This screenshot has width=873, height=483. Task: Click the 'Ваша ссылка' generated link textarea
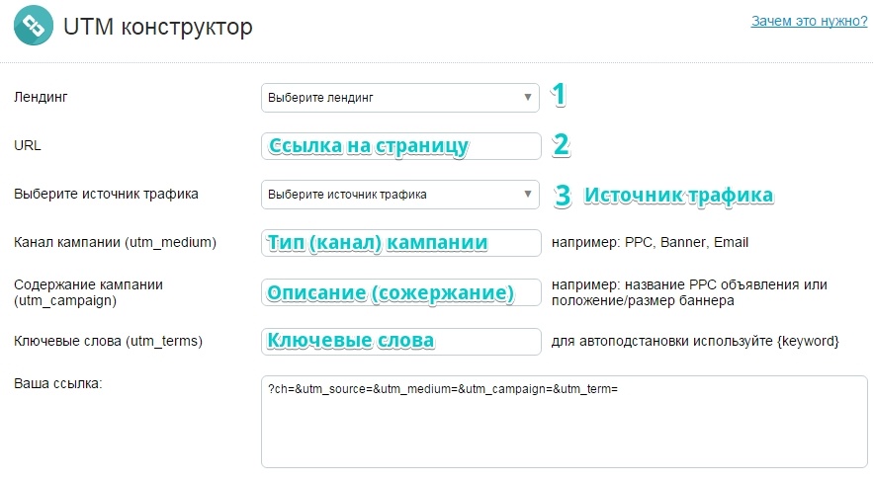click(564, 422)
